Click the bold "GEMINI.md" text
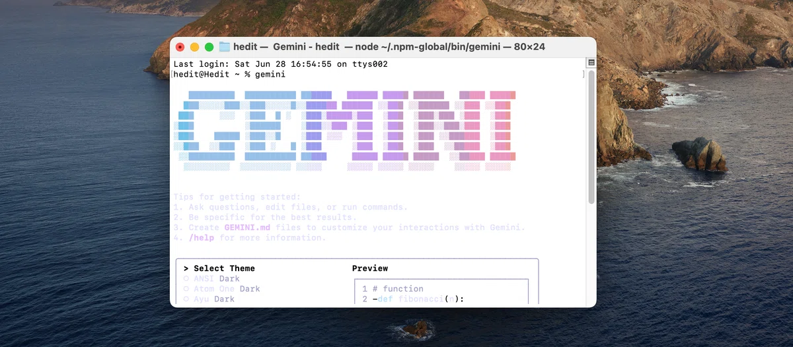 click(x=247, y=227)
